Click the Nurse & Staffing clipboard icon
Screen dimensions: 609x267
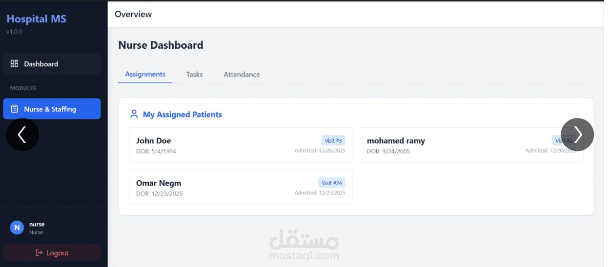tap(14, 109)
